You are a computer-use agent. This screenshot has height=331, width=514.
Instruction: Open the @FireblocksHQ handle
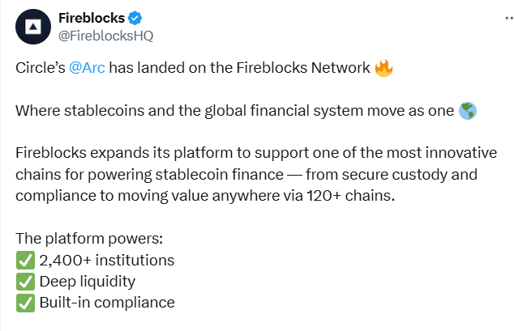(106, 36)
